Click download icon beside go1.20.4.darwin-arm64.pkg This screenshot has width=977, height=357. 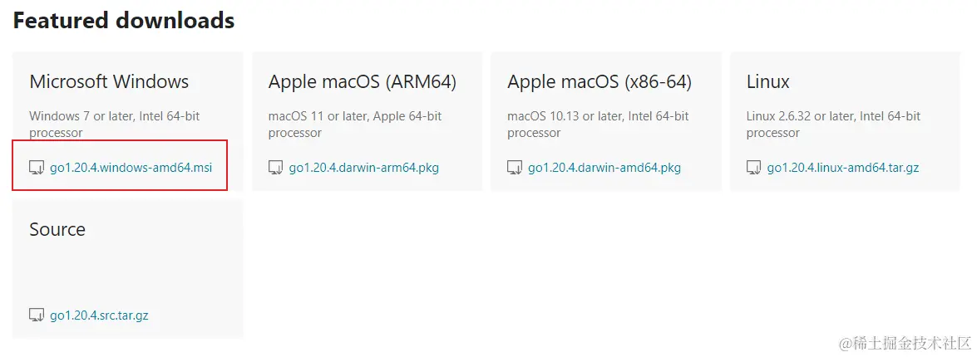(x=276, y=168)
